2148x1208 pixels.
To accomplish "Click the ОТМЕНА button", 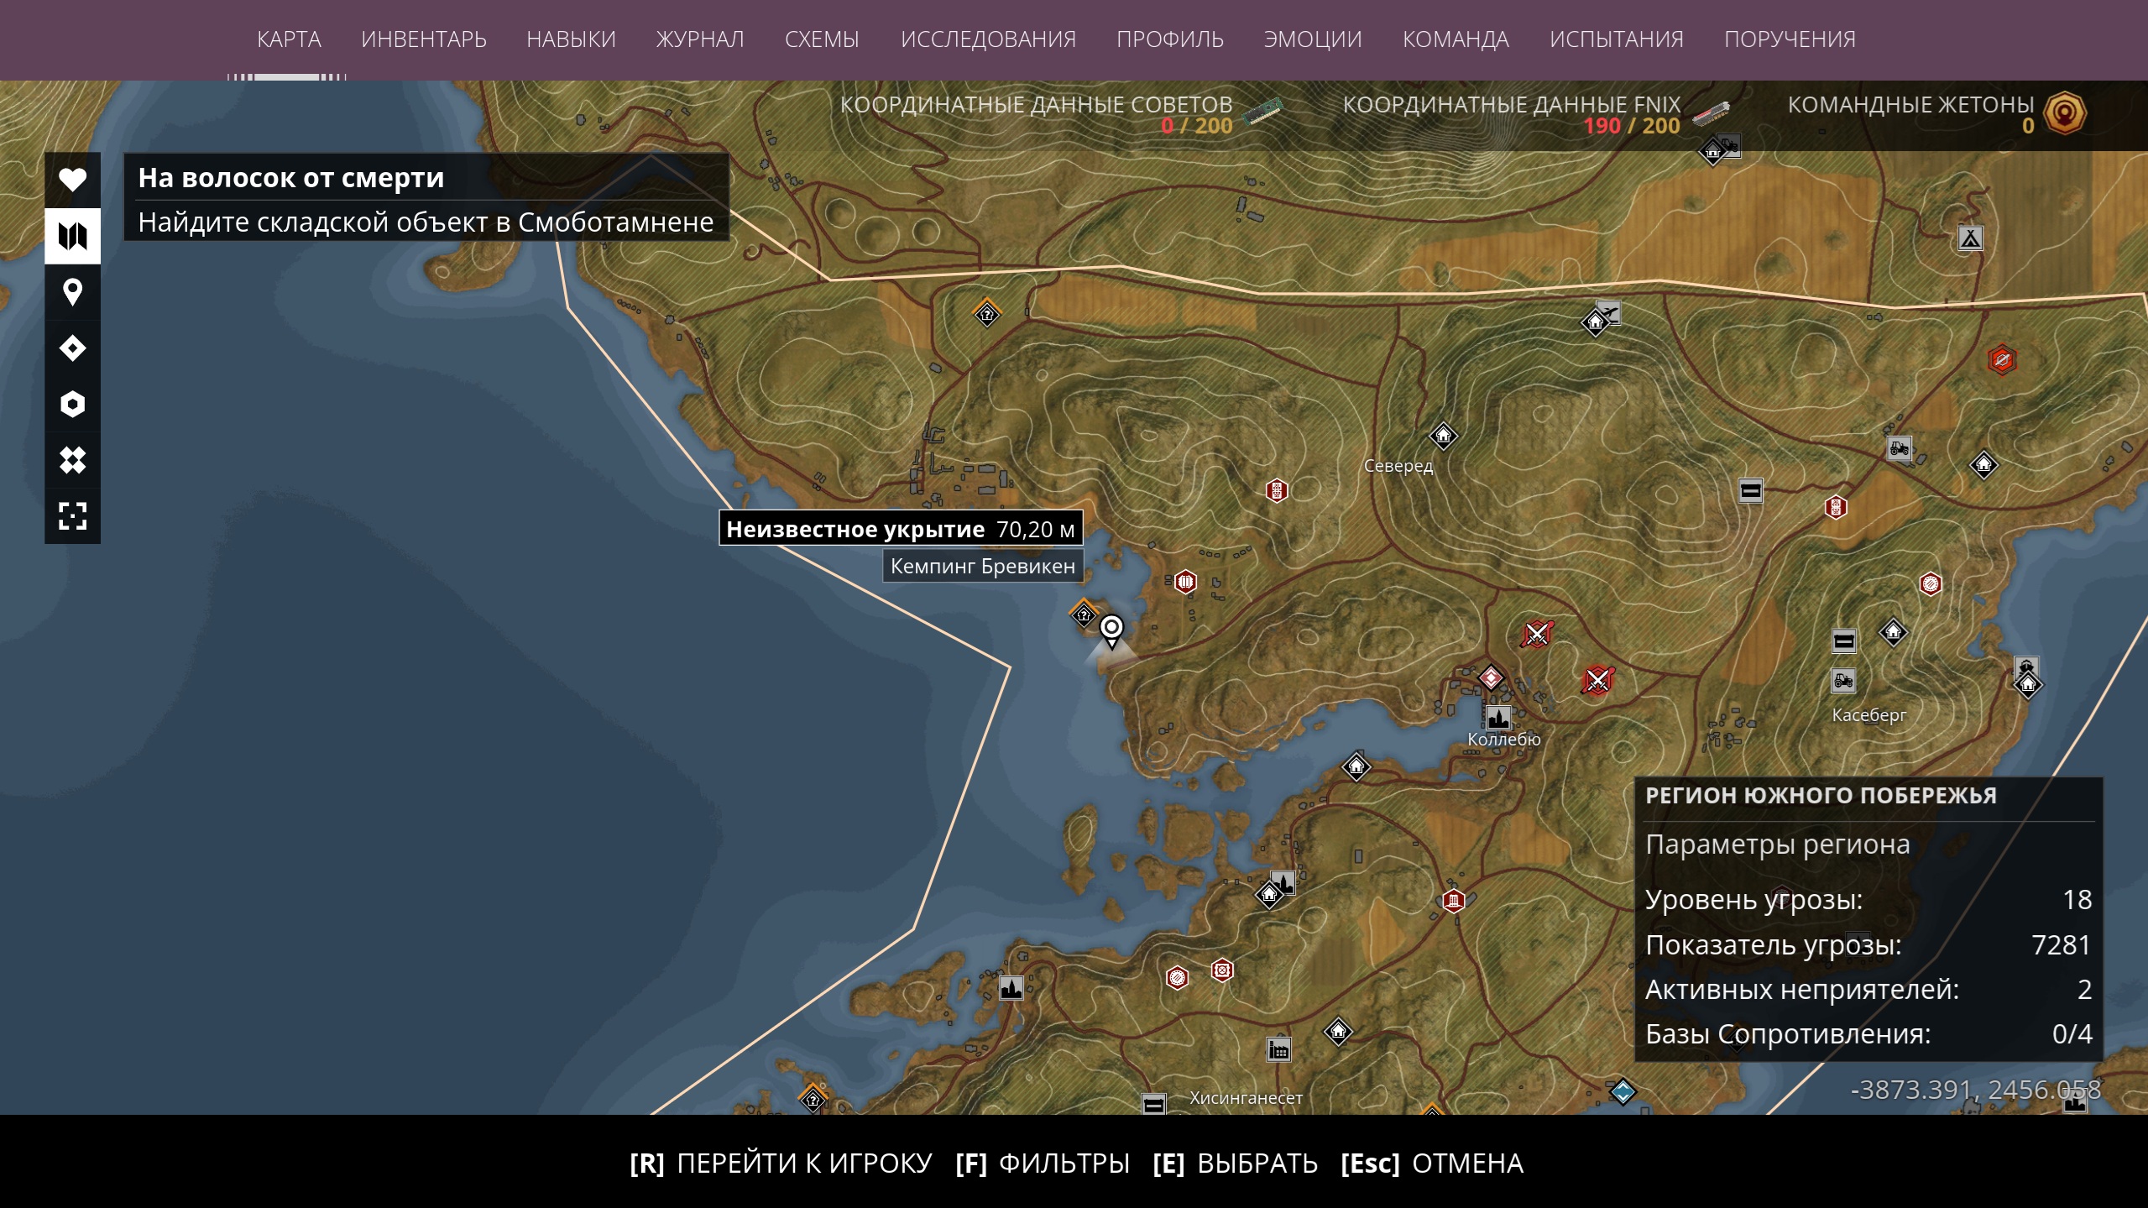I will (x=1431, y=1164).
